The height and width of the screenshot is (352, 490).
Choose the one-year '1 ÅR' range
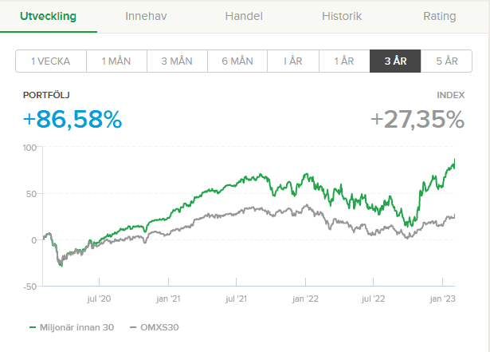[344, 61]
